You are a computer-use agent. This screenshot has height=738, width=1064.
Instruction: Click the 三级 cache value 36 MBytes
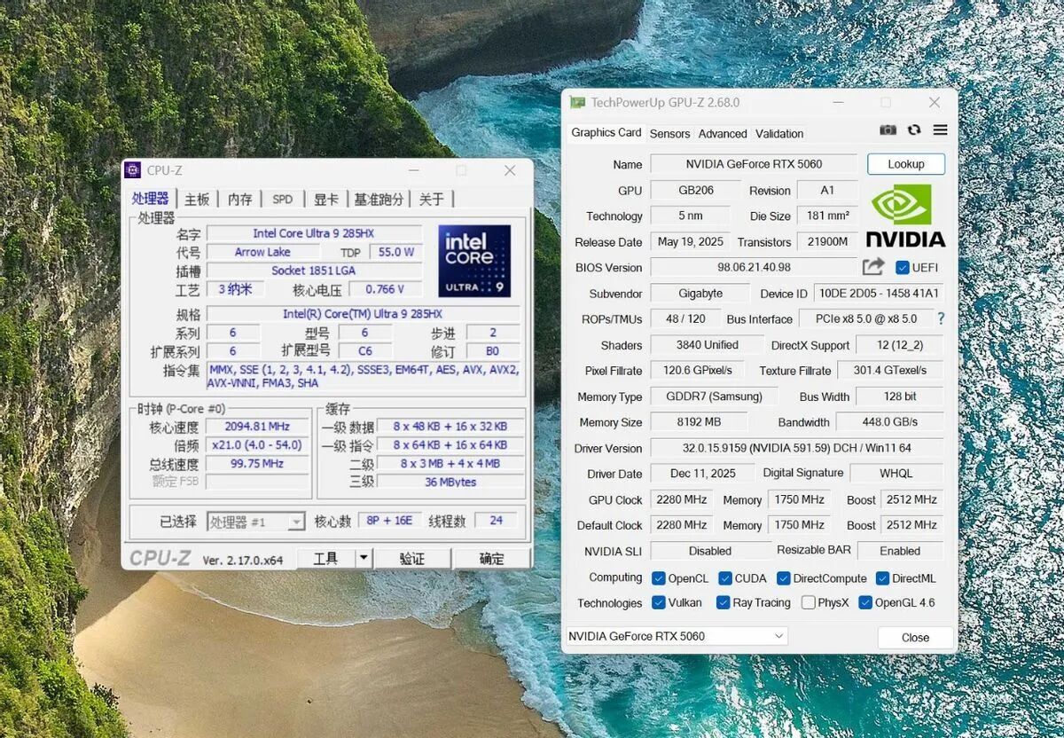point(450,482)
